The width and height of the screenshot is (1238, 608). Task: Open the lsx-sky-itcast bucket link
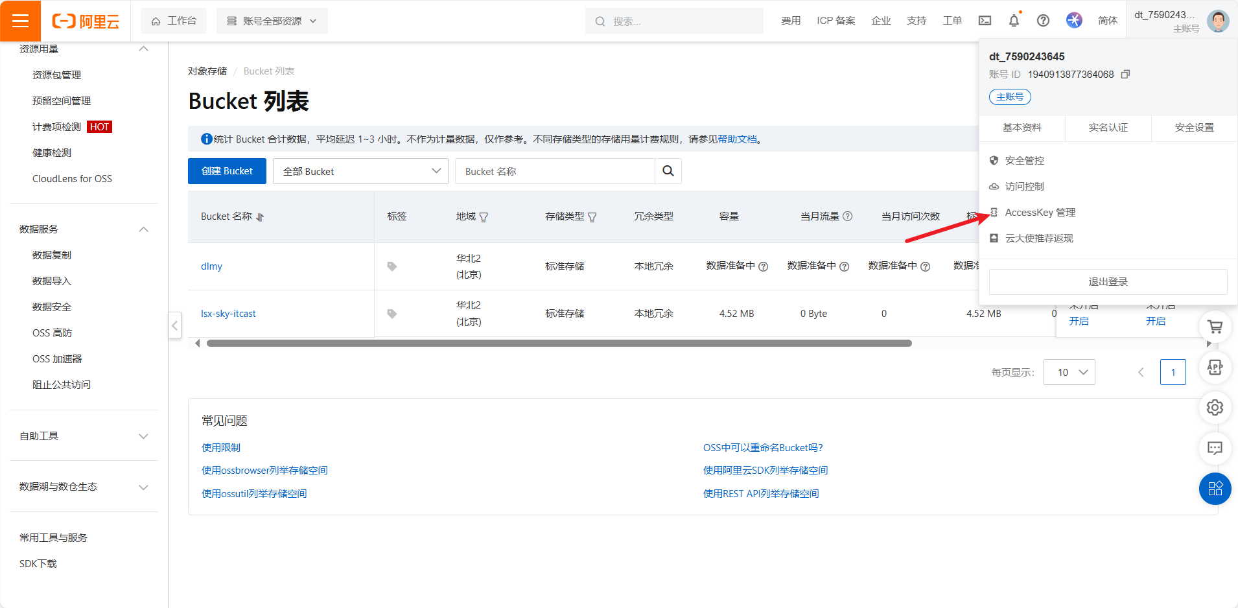click(228, 313)
